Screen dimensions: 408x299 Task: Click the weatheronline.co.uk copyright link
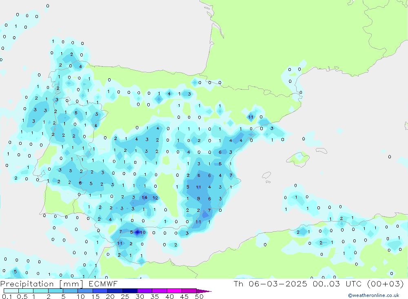point(373,295)
